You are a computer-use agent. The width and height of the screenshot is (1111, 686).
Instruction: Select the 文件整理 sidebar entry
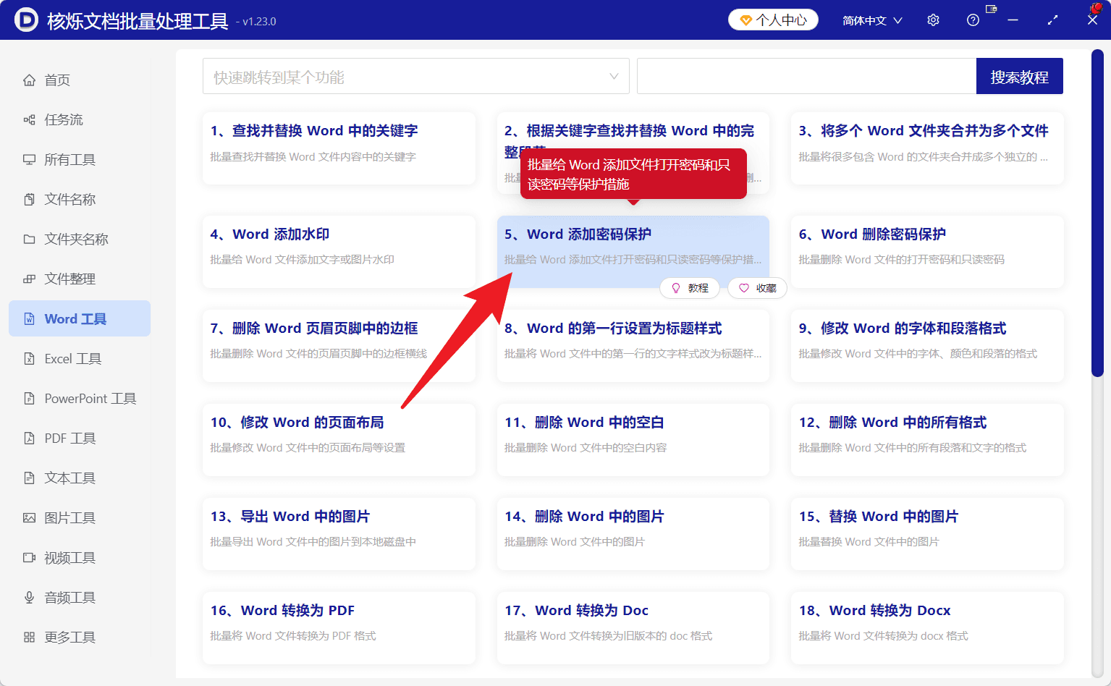pos(80,279)
